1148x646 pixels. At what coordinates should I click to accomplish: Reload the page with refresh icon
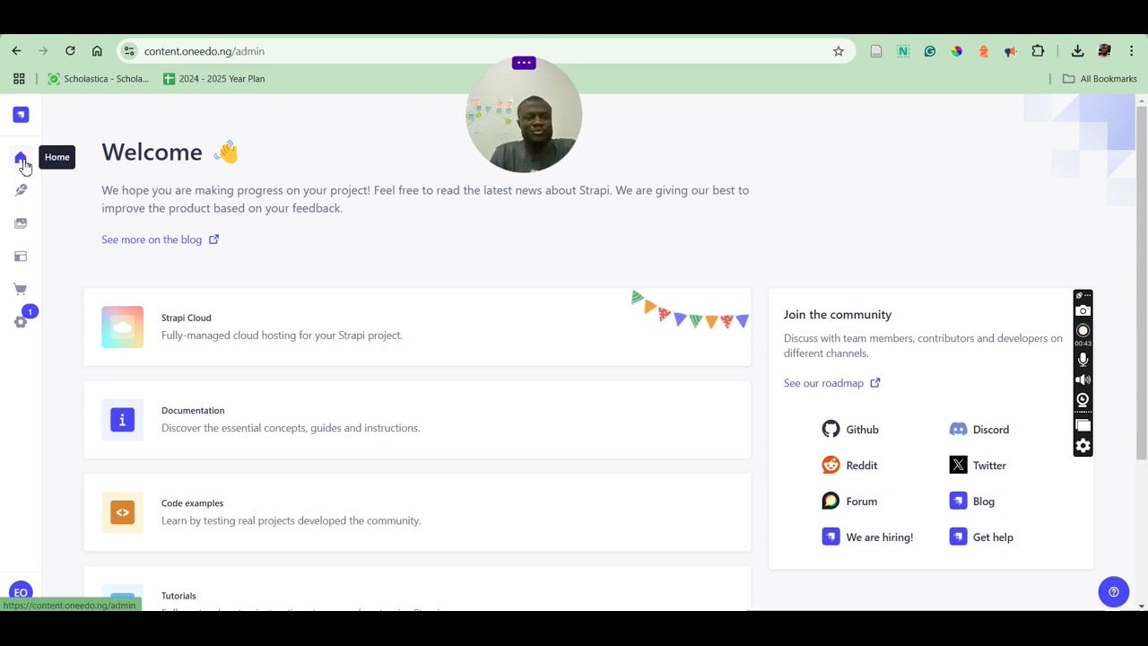(70, 51)
